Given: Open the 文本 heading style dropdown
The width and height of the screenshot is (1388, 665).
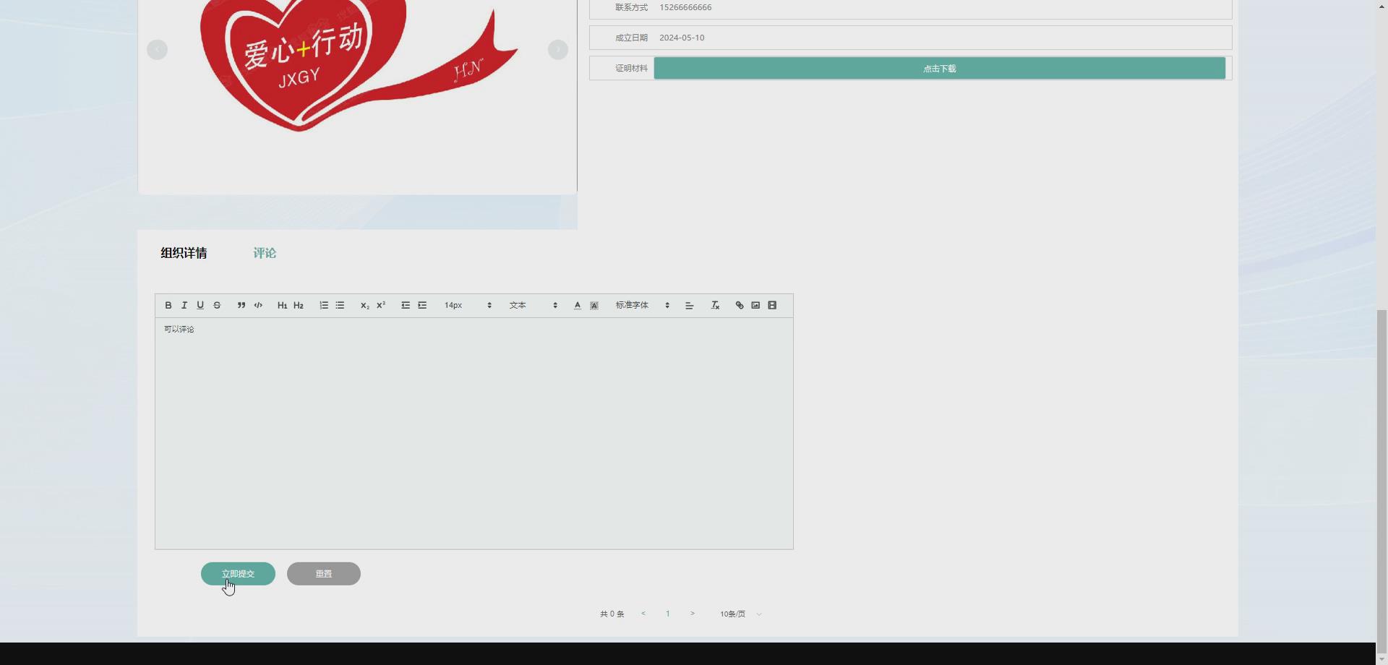Looking at the screenshot, I should click(534, 305).
